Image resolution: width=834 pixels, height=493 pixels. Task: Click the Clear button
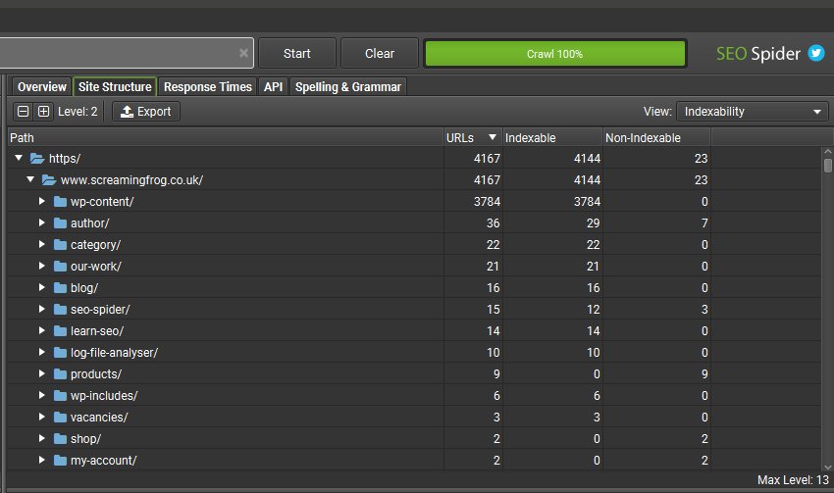tap(380, 53)
